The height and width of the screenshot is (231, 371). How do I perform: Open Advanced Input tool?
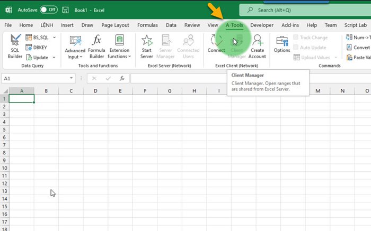coord(75,47)
